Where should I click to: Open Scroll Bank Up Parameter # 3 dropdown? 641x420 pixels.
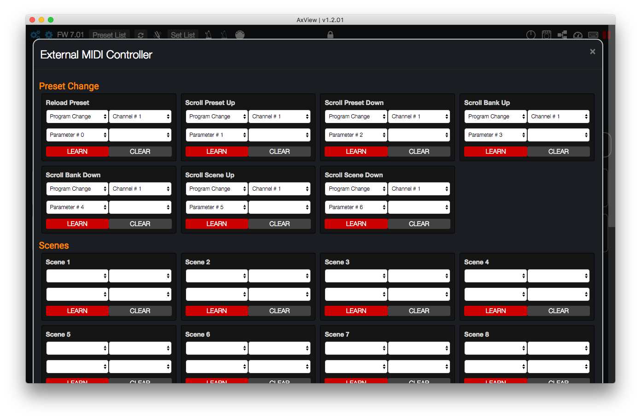tap(495, 135)
